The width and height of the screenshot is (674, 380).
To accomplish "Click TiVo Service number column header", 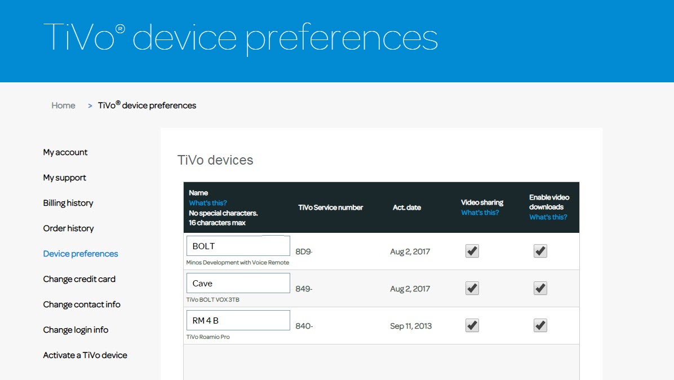I will (x=331, y=207).
